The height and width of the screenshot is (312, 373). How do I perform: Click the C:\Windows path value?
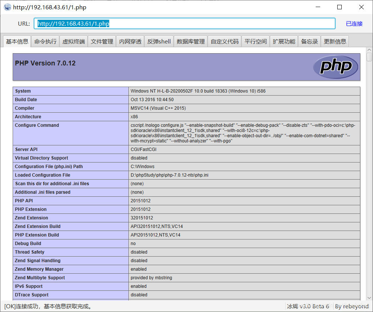[143, 167]
